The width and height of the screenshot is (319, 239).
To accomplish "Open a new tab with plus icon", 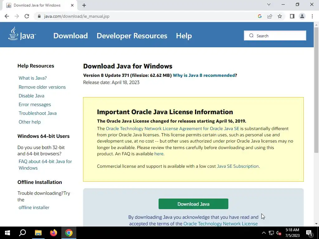I will 84,5.
